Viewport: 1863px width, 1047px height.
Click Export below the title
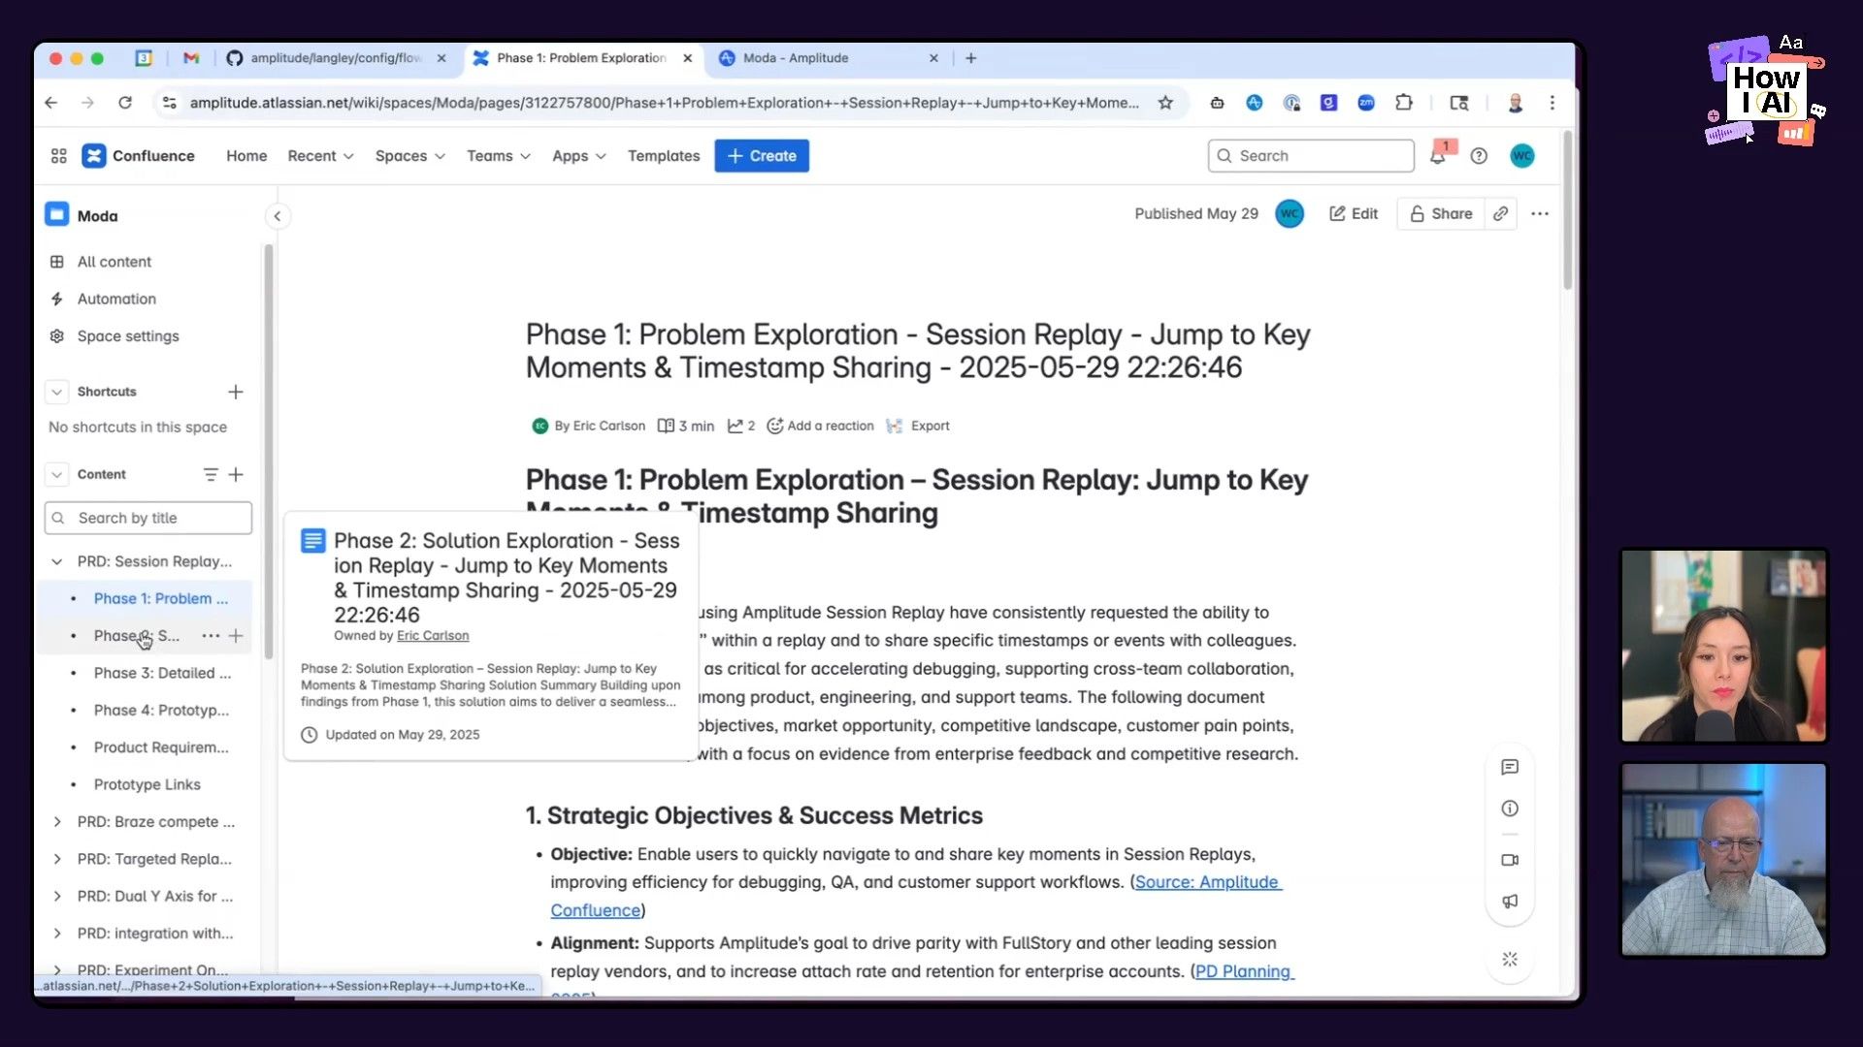click(919, 426)
